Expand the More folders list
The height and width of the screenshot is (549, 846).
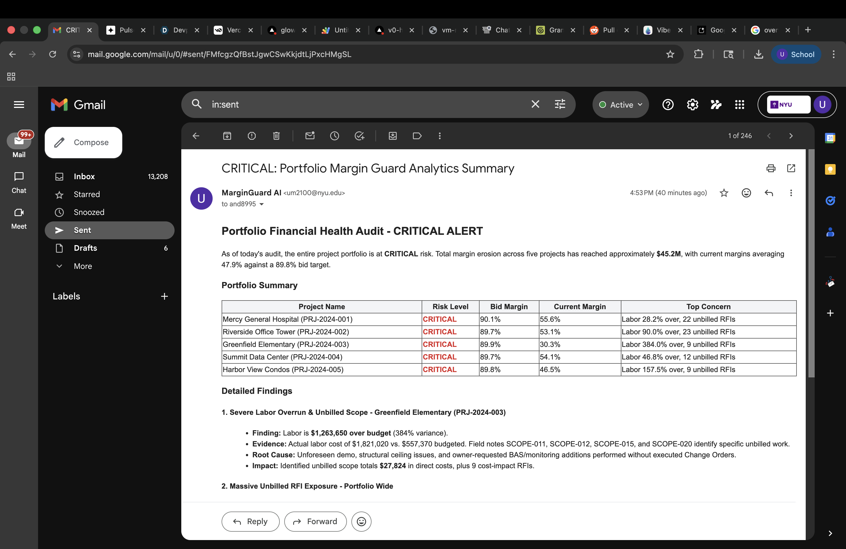click(83, 266)
